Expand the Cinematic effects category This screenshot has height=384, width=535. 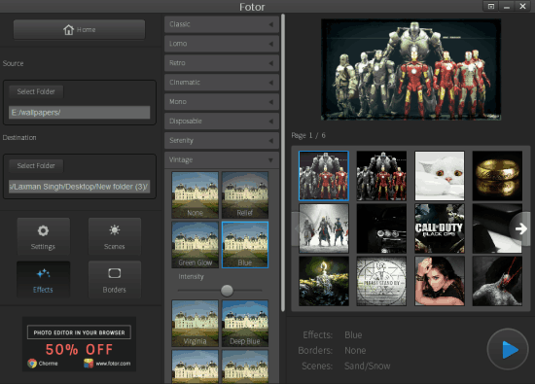222,83
